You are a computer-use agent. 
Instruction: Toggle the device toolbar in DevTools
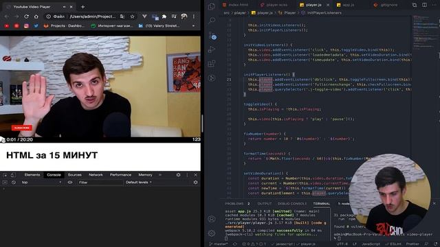(13, 175)
